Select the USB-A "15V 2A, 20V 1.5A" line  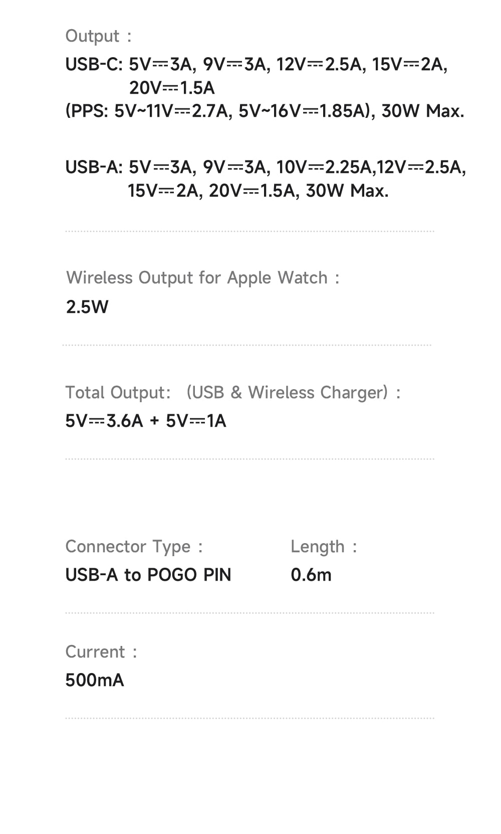click(x=258, y=191)
